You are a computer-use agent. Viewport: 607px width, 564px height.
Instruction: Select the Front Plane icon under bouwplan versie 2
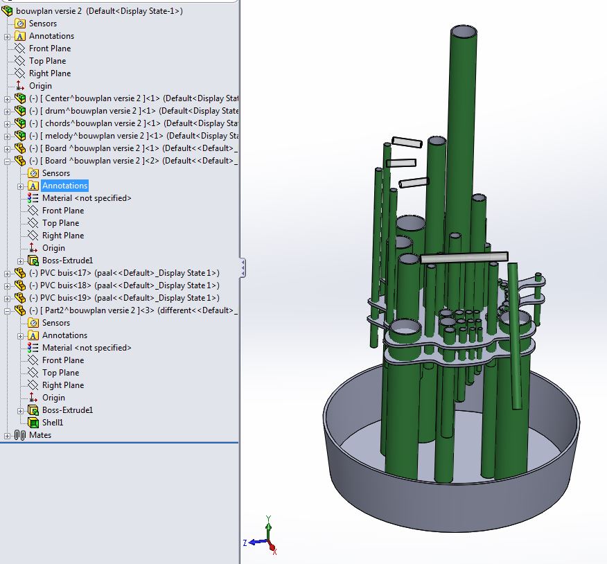19,49
